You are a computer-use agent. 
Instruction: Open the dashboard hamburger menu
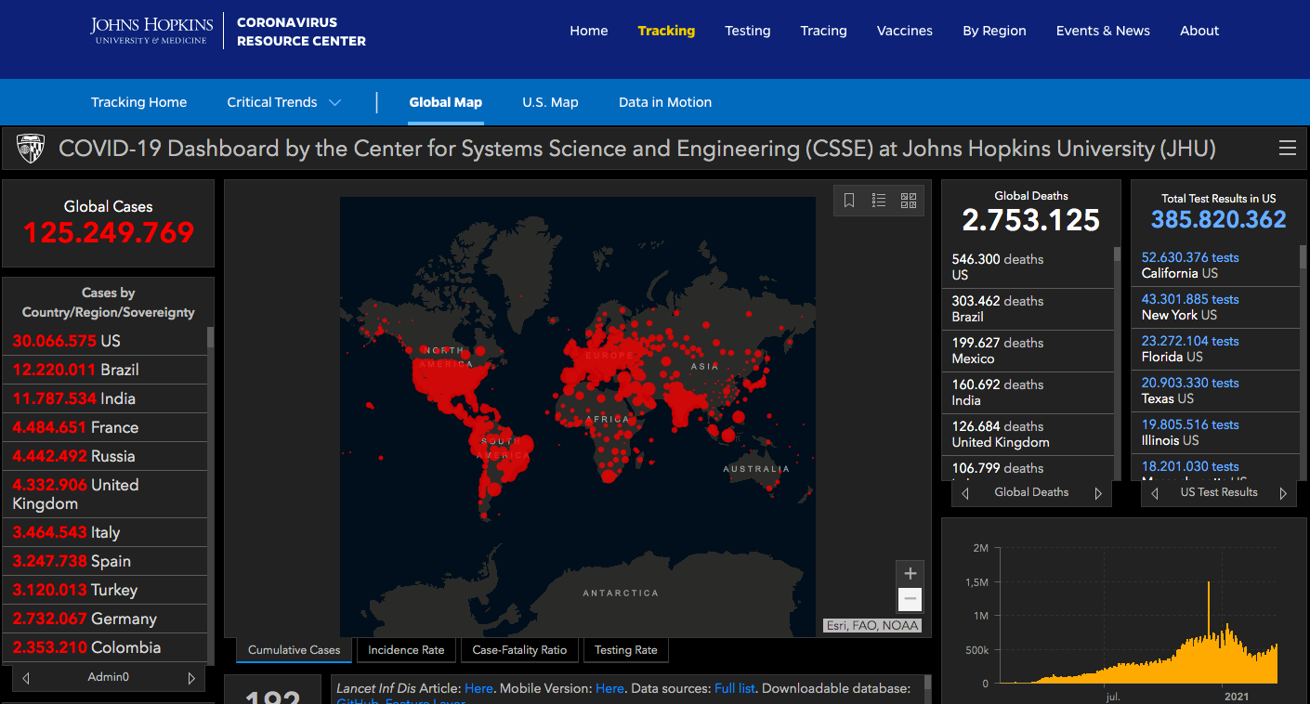(1287, 149)
